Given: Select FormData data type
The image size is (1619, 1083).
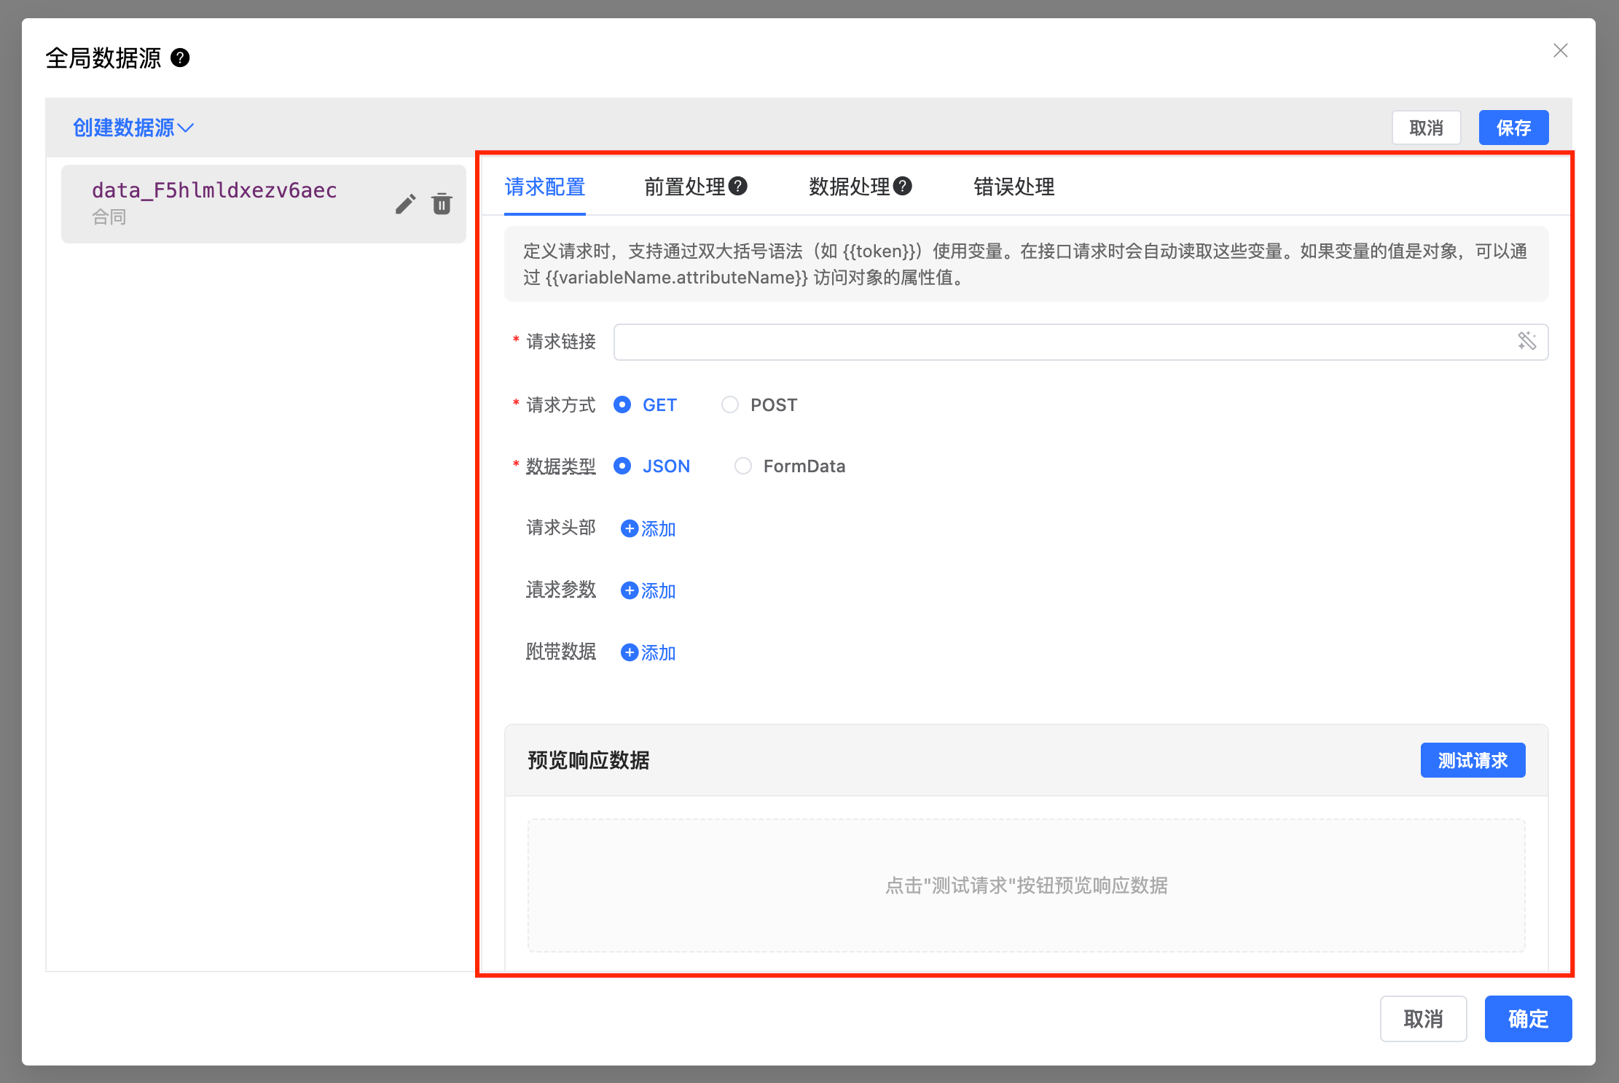Looking at the screenshot, I should point(742,466).
